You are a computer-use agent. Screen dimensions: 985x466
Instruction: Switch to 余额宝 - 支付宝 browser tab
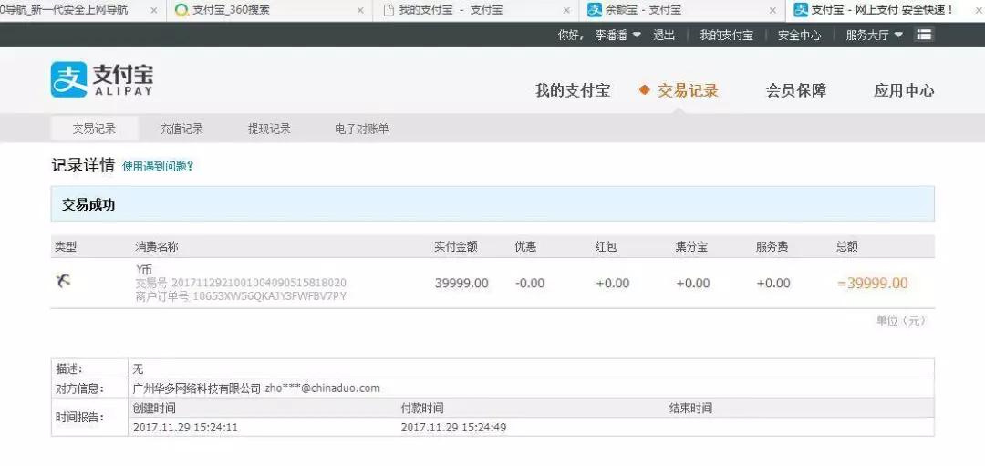681,11
